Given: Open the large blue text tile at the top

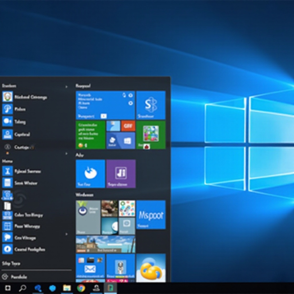Looking at the screenshot, I should (105, 105).
